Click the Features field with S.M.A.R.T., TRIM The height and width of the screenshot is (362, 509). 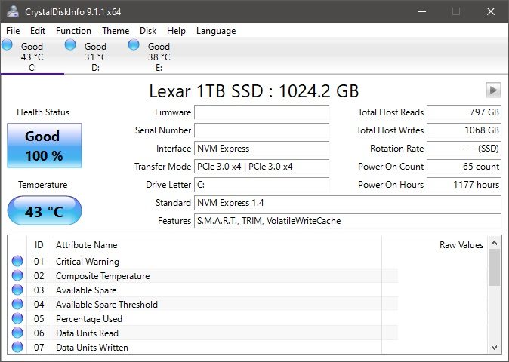(x=348, y=221)
